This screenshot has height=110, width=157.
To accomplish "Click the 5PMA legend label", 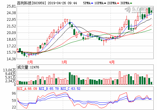I will [x=87, y=3].
